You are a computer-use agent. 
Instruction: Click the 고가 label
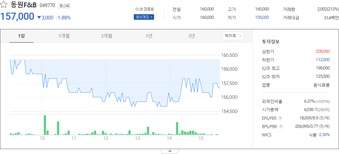click(x=232, y=9)
